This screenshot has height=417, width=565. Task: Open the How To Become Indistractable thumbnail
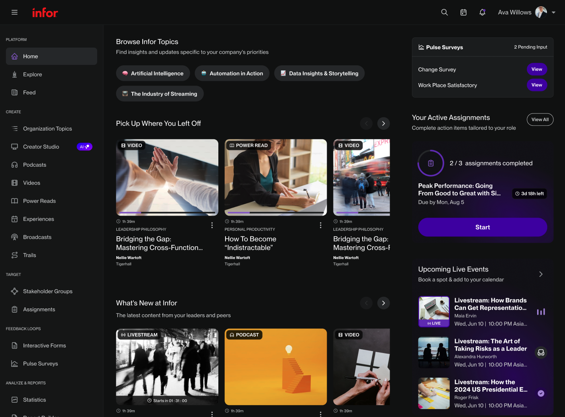pyautogui.click(x=276, y=177)
